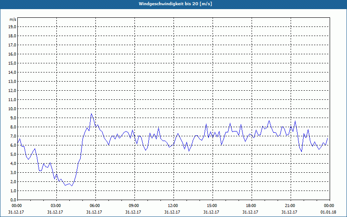The height and width of the screenshot is (217, 347).
Task: Click the 21:00 time axis label
Action: [x=291, y=206]
